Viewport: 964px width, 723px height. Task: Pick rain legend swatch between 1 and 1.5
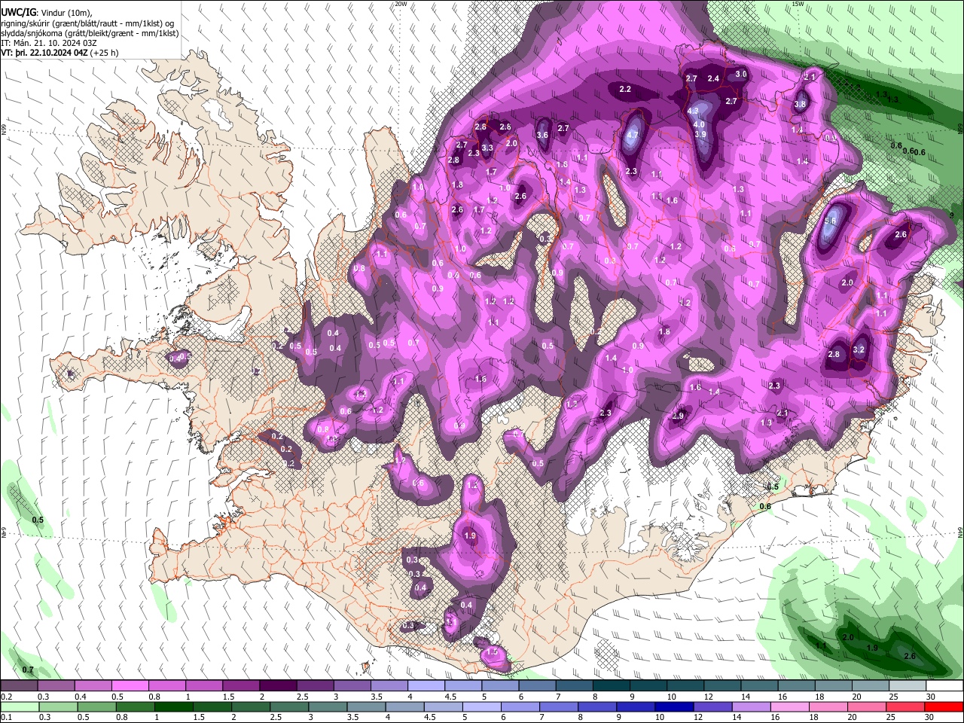click(x=175, y=706)
